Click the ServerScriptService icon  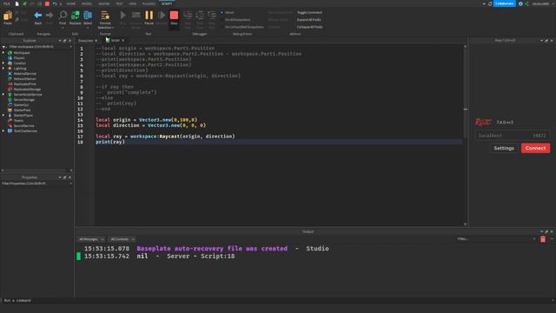point(10,95)
